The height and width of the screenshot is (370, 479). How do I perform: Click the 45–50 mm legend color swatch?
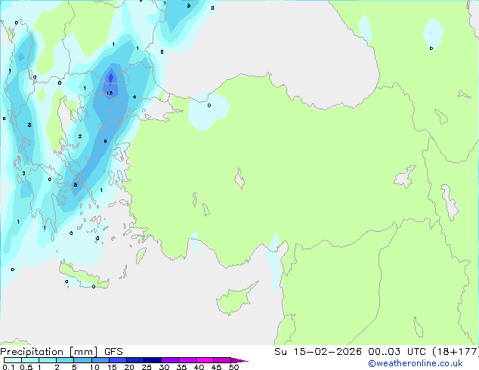tap(222, 360)
